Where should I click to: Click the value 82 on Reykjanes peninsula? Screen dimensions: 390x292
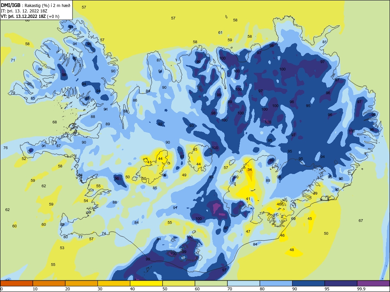pyautogui.click(x=62, y=225)
